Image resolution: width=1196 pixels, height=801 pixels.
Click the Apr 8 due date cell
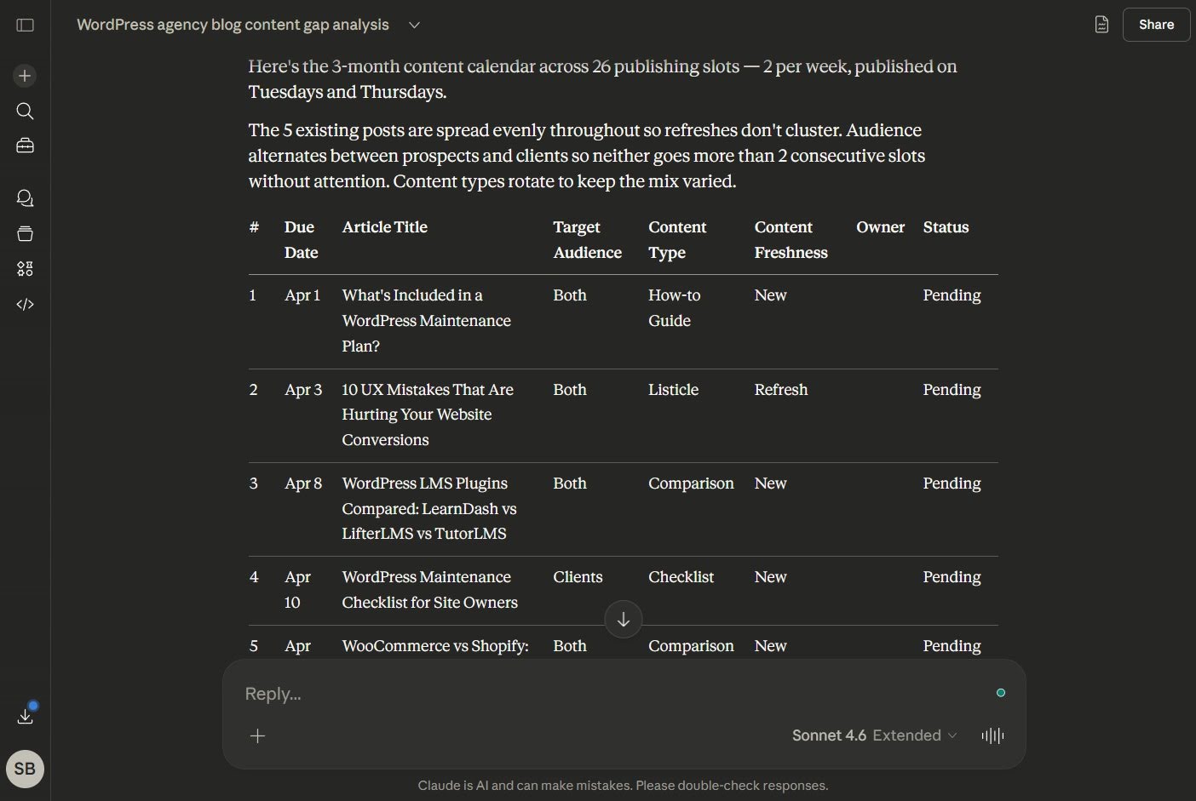[x=303, y=483]
